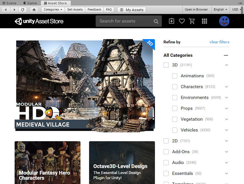The width and height of the screenshot is (244, 184).
Task: Expand the Characters subcategory chevron
Action: pos(227,87)
